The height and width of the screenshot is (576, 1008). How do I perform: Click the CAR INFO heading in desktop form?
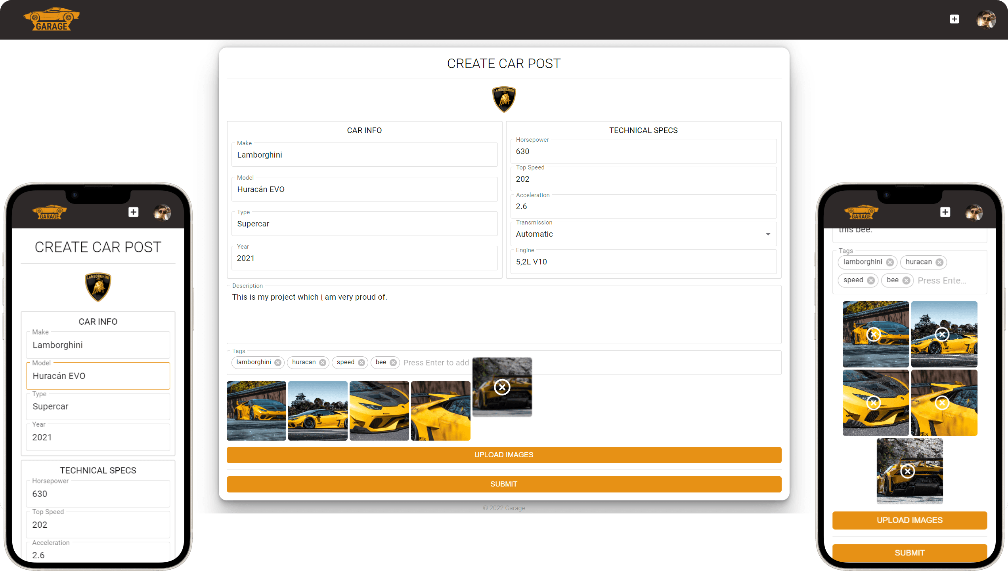[x=364, y=130]
